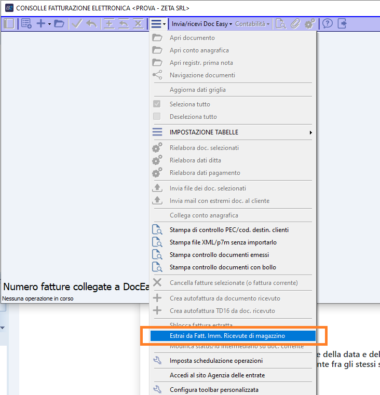Click the app logo in title bar
The image size is (380, 395).
[9, 8]
